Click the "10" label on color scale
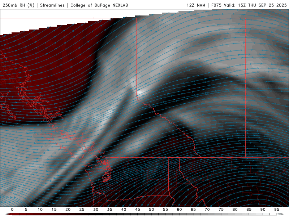Image resolution: width=289 pixels, height=216 pixels. (x=40, y=210)
